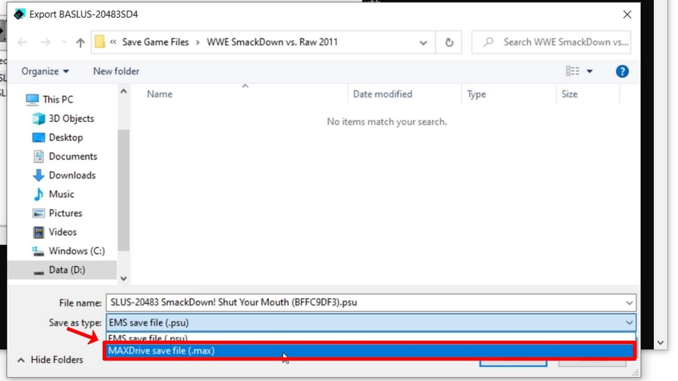Click the Hide Folders button
The width and height of the screenshot is (678, 381).
50,360
